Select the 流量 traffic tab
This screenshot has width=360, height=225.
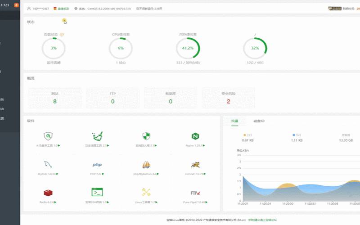pyautogui.click(x=235, y=121)
